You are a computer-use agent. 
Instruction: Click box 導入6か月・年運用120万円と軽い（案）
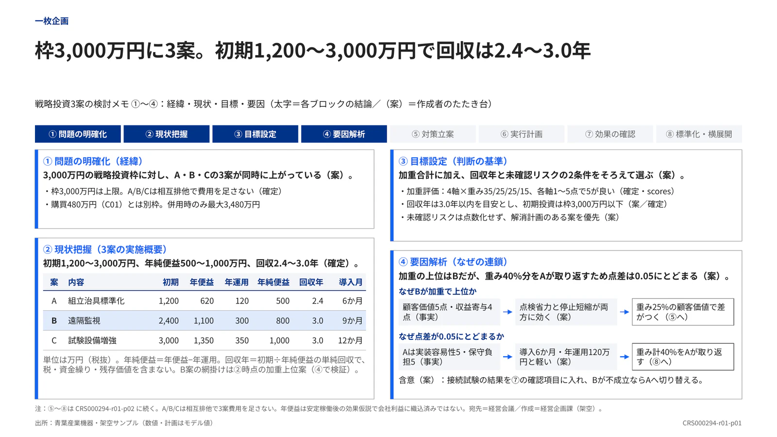click(566, 357)
